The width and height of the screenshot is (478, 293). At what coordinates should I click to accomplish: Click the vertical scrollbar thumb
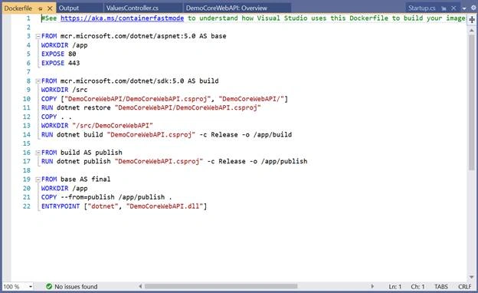coord(472,102)
